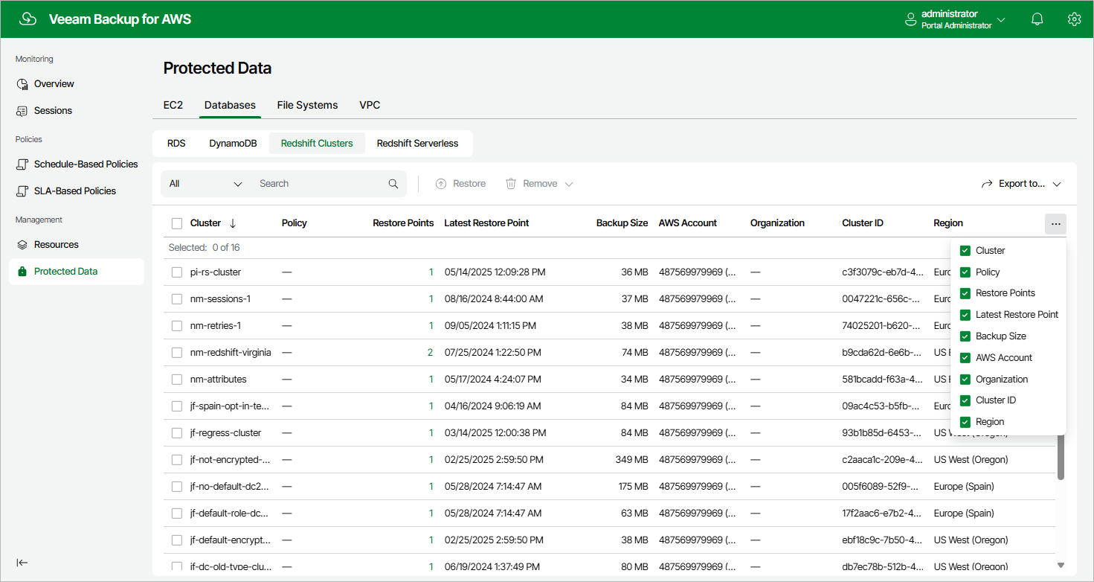Select the nm-sessions-1 row checkbox
The width and height of the screenshot is (1094, 582).
point(177,299)
